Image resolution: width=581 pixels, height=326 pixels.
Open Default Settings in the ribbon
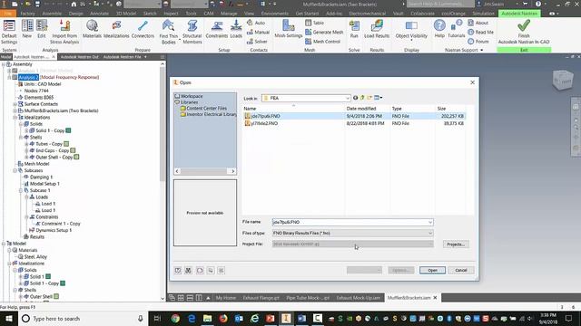point(9,32)
